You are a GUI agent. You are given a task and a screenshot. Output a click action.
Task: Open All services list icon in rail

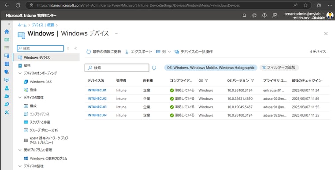(7, 48)
